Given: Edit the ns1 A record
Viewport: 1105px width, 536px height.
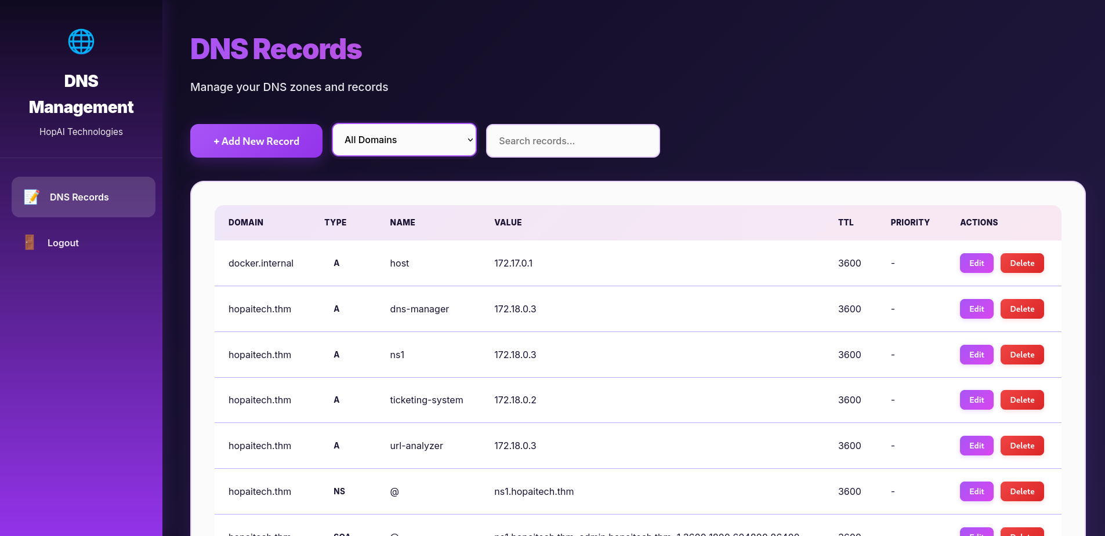Looking at the screenshot, I should click(x=976, y=355).
